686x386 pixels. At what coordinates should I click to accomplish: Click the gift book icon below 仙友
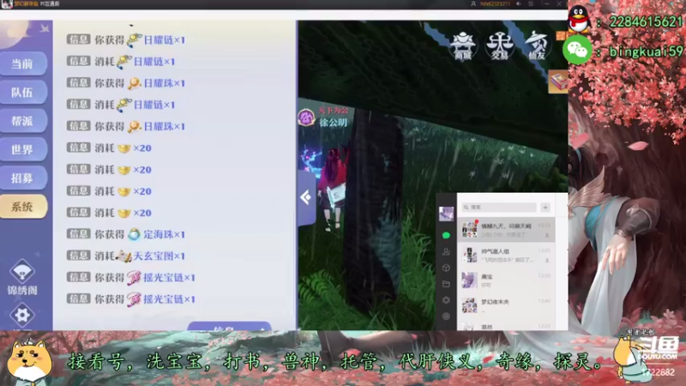coord(558,81)
